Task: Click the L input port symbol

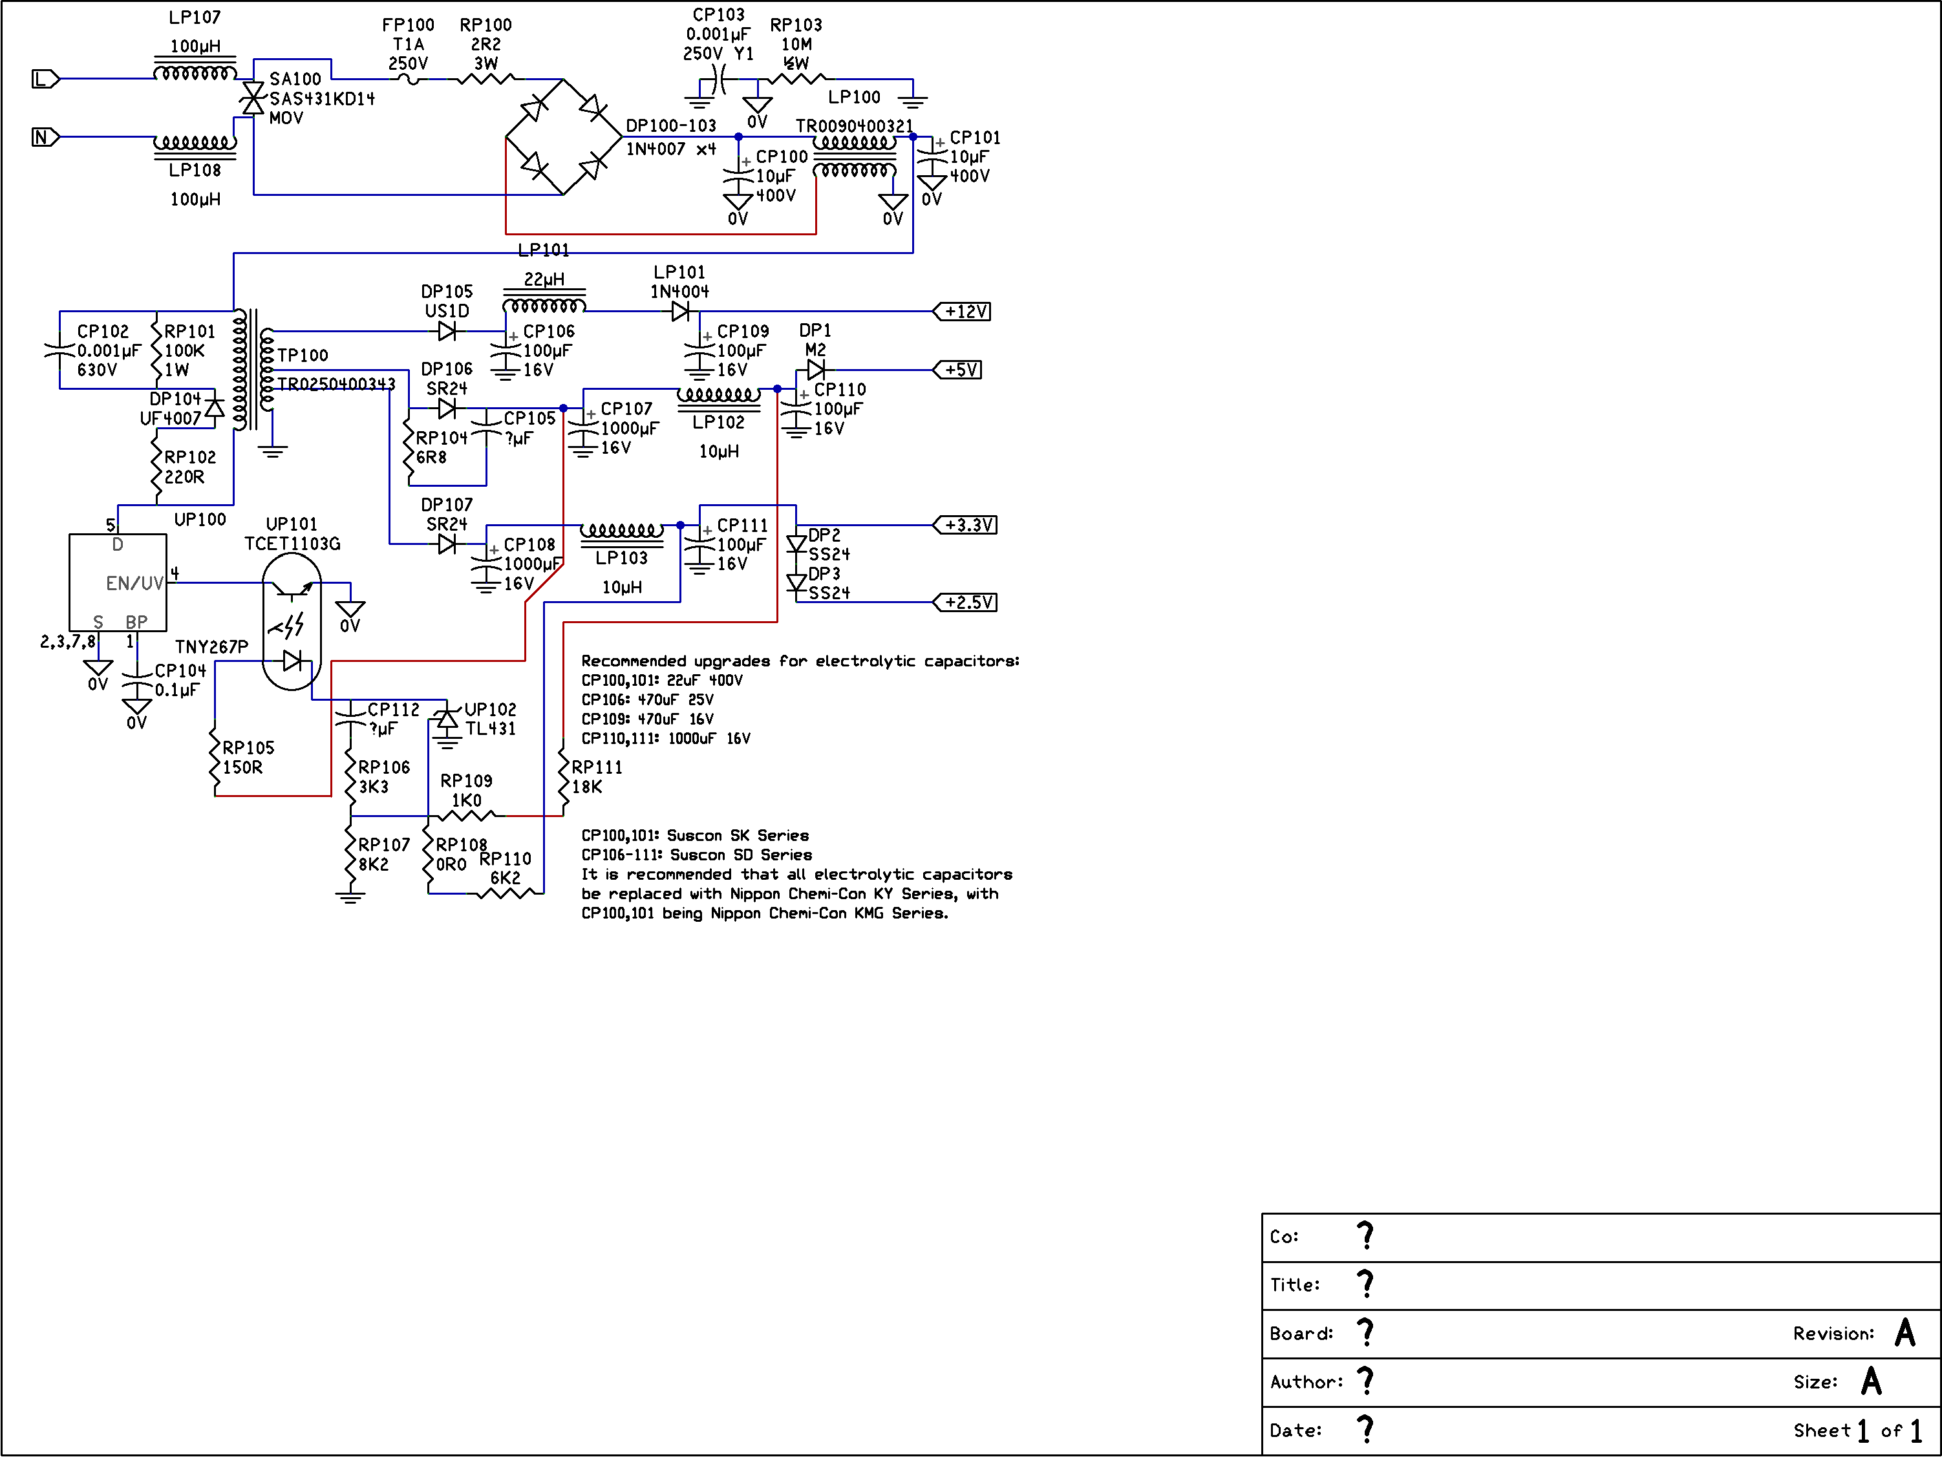Action: [46, 79]
